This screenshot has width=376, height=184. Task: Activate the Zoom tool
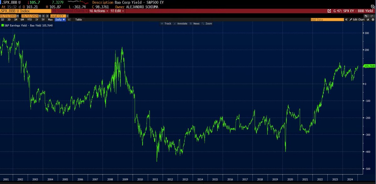(x=207, y=23)
